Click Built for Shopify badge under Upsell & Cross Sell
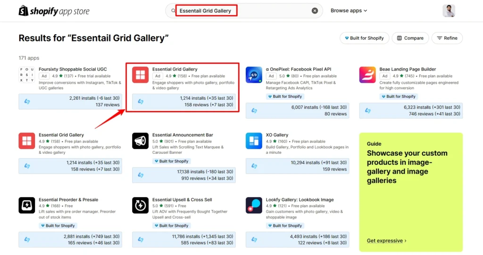Screen dimensions: 483x255 click(x=171, y=226)
